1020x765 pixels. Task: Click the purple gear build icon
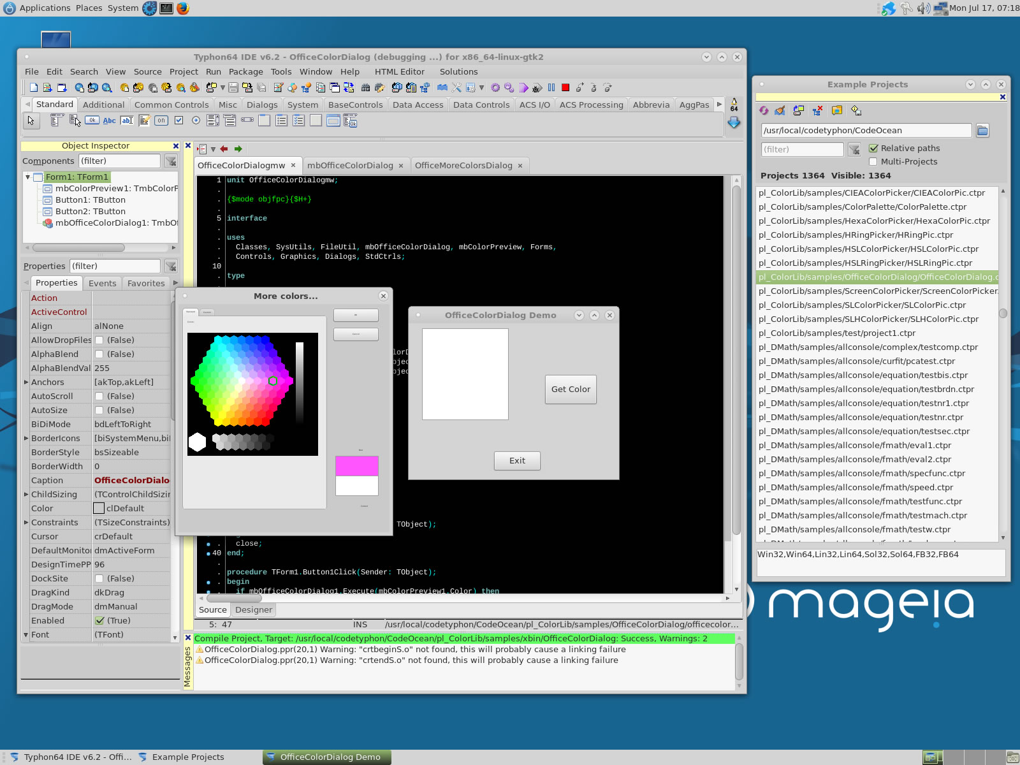pos(495,88)
